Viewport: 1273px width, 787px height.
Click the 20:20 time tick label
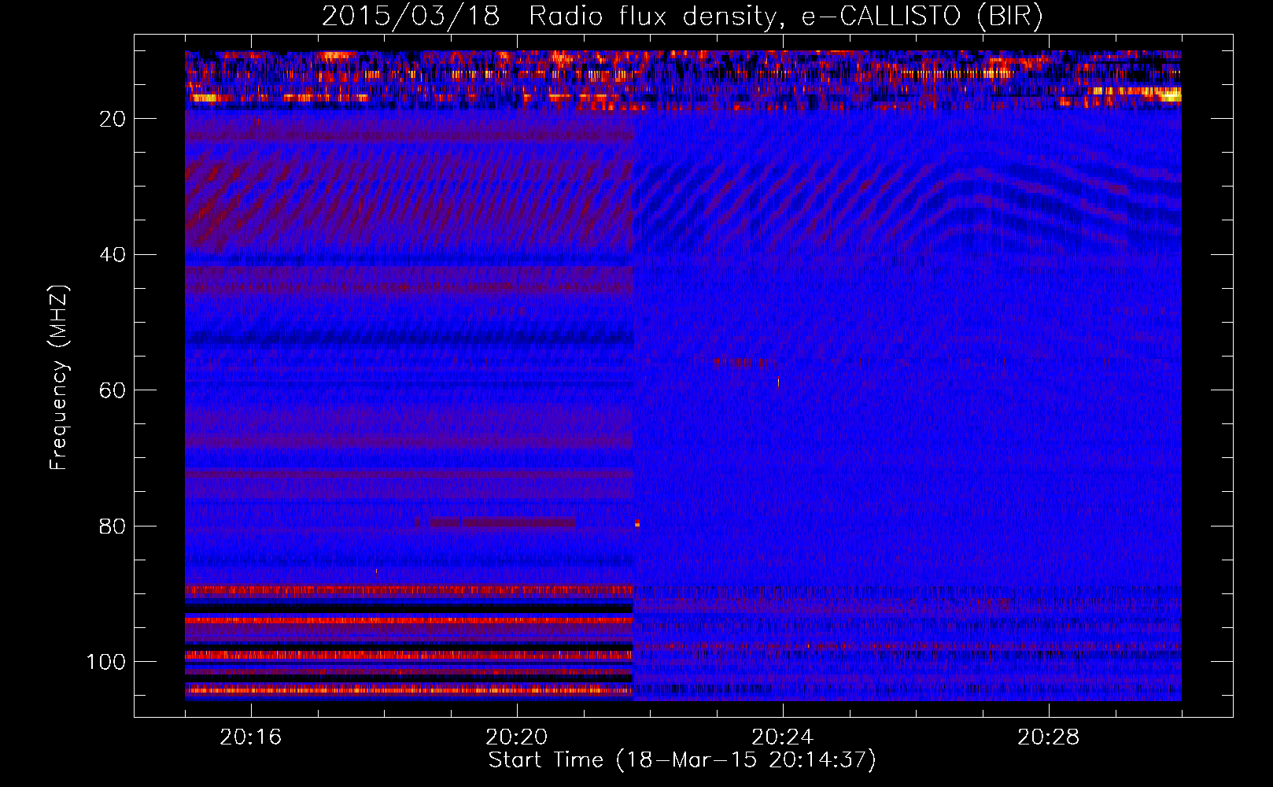(x=517, y=737)
